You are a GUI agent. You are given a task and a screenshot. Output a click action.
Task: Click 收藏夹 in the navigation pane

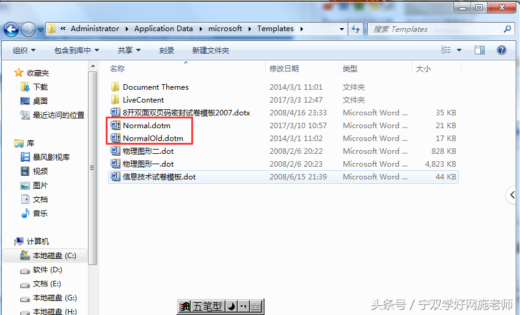point(37,73)
